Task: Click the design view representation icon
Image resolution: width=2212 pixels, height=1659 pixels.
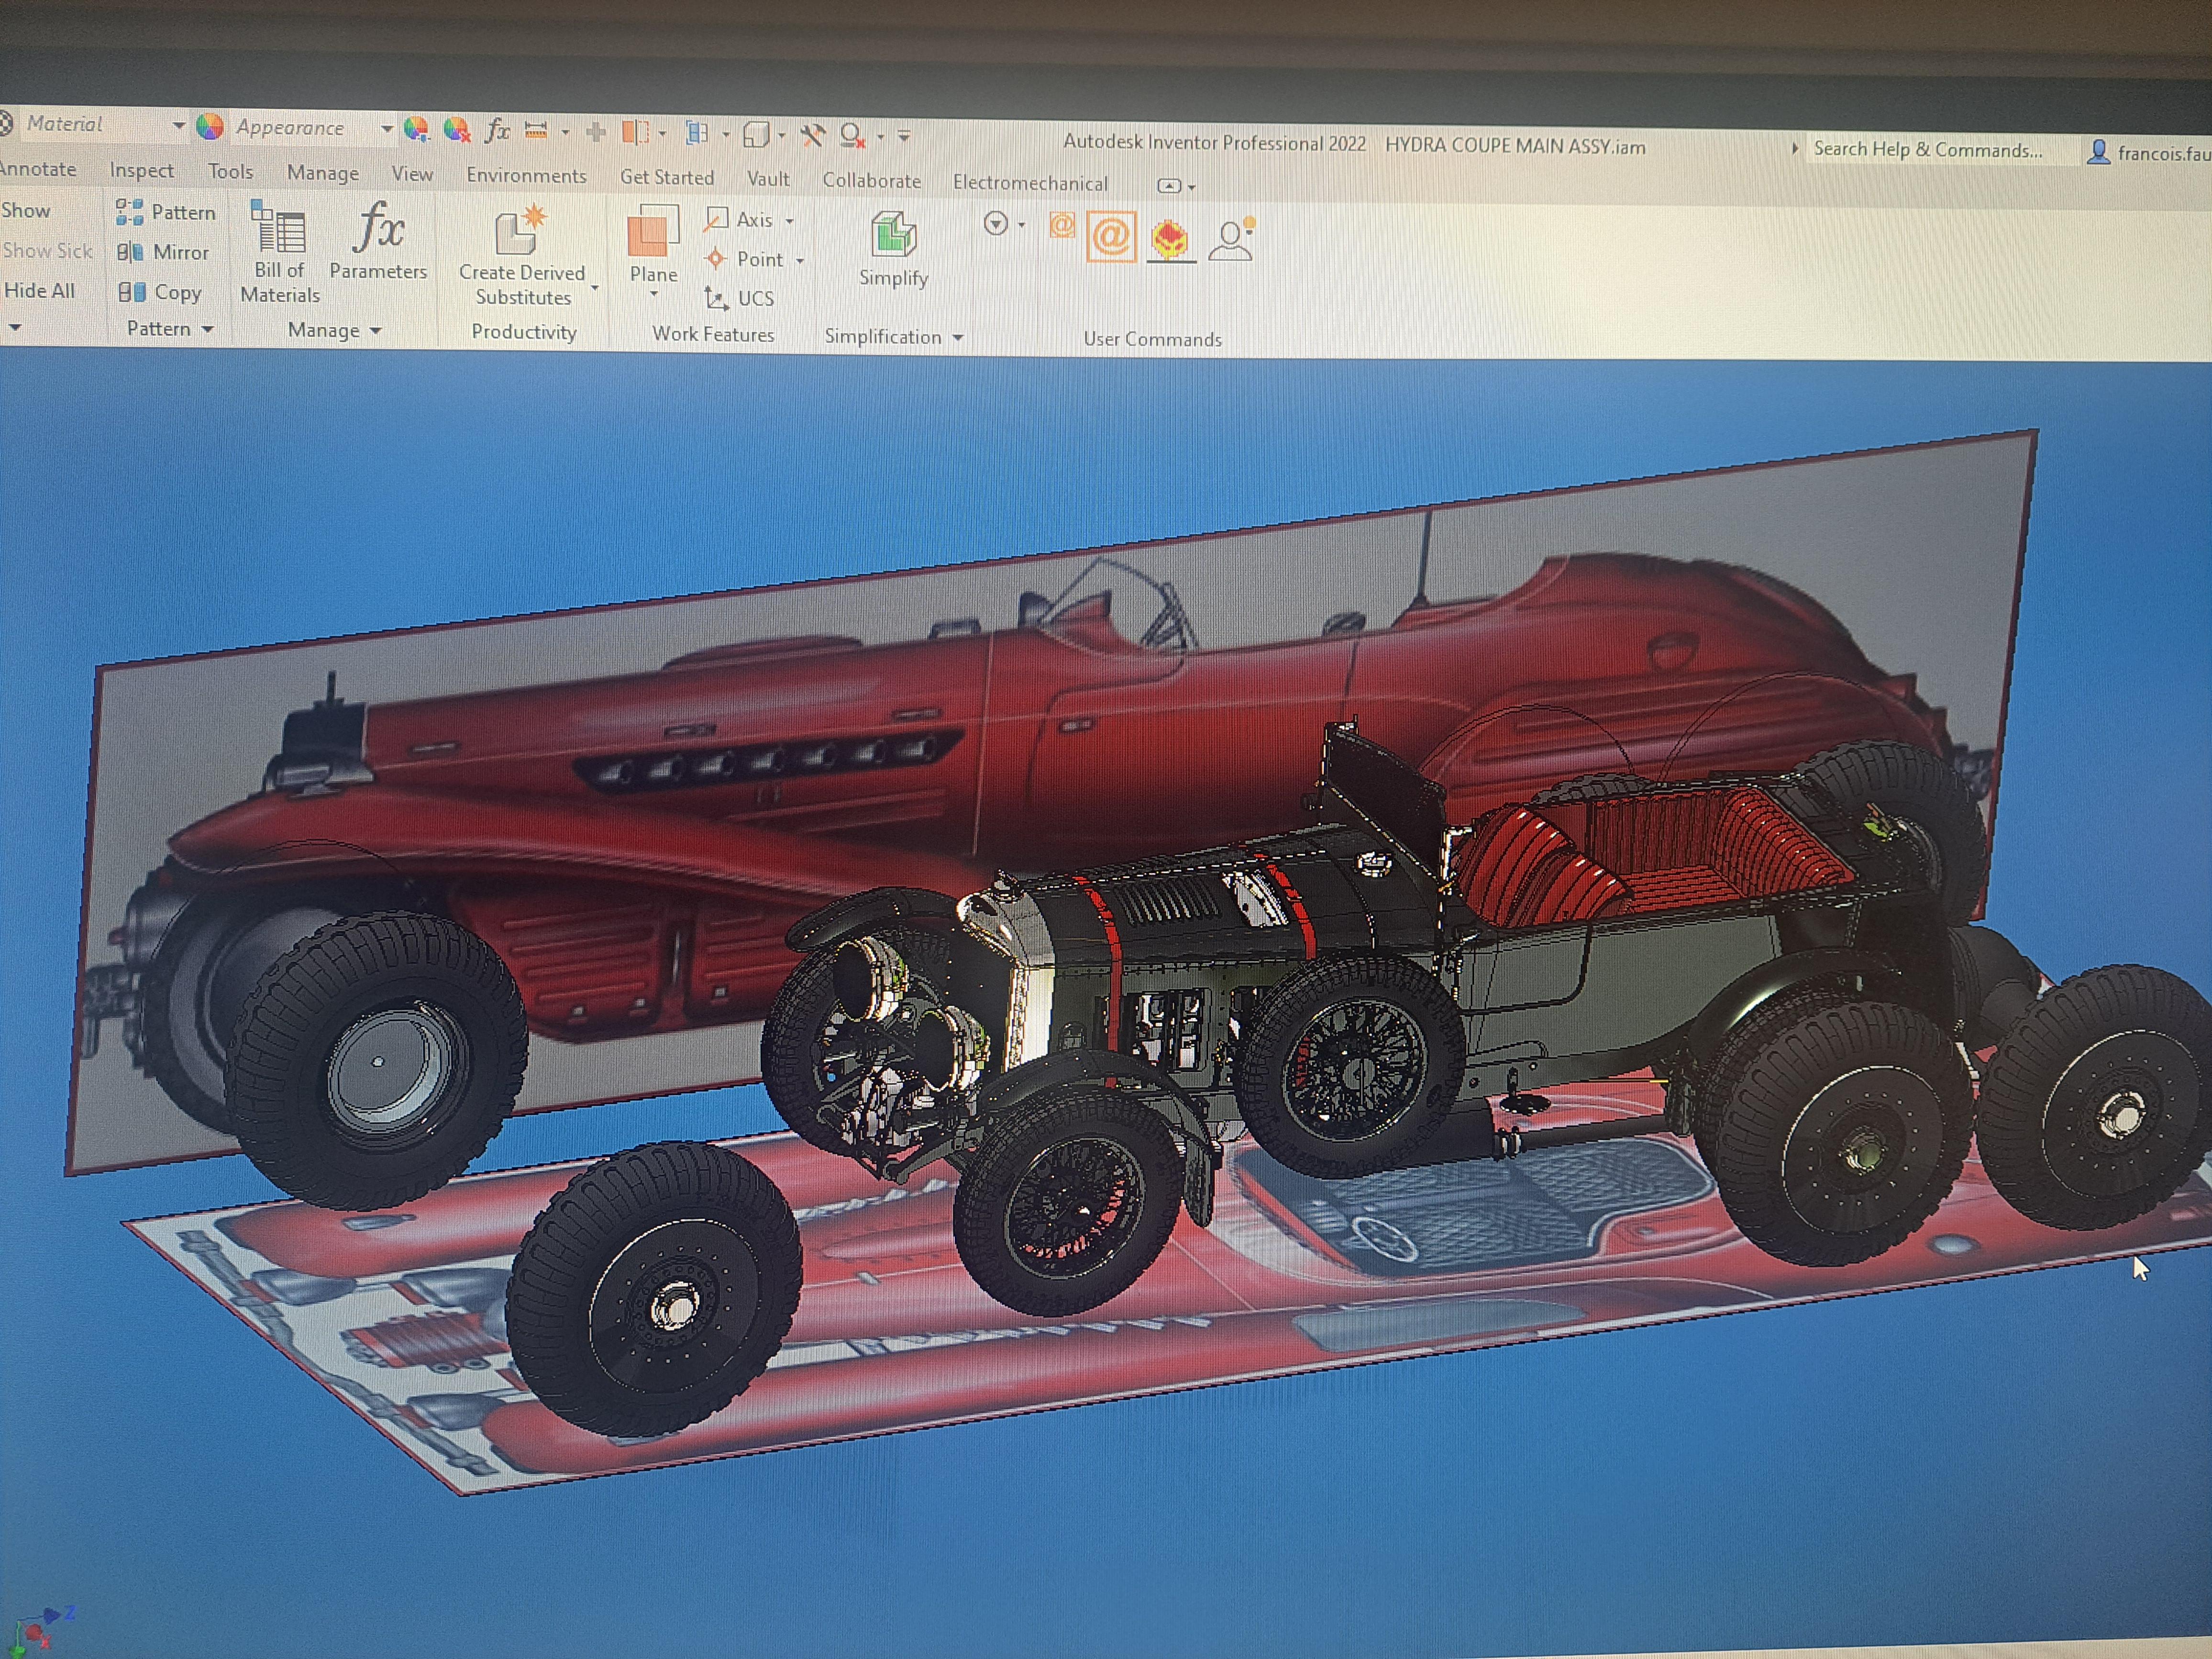Action: [x=697, y=133]
